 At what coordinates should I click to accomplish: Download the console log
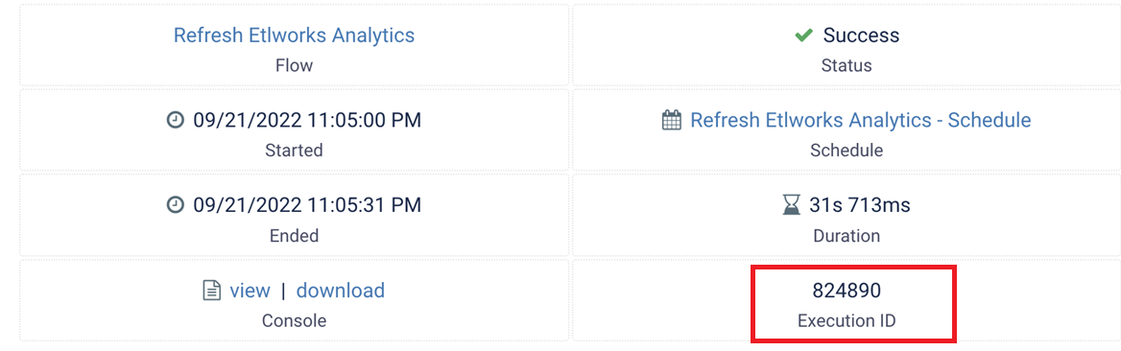341,291
